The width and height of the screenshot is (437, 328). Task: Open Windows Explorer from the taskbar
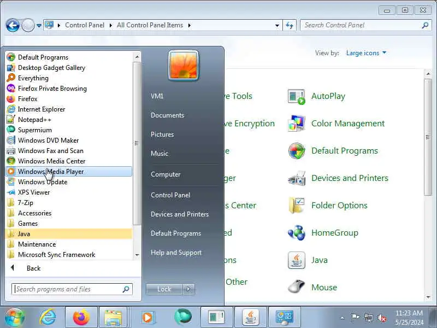[x=113, y=317]
